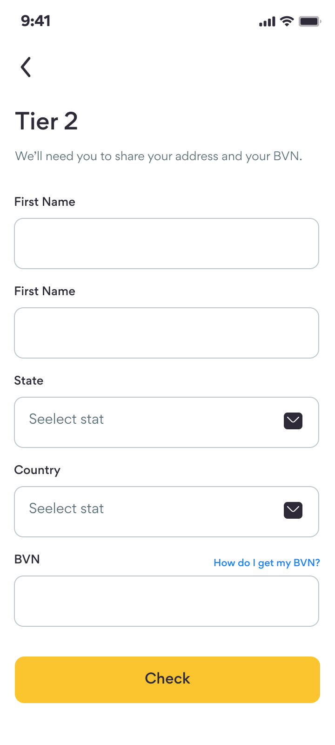Viewport: 335px width, 745px height.
Task: Expand the Country dropdown arrow icon
Action: click(293, 510)
